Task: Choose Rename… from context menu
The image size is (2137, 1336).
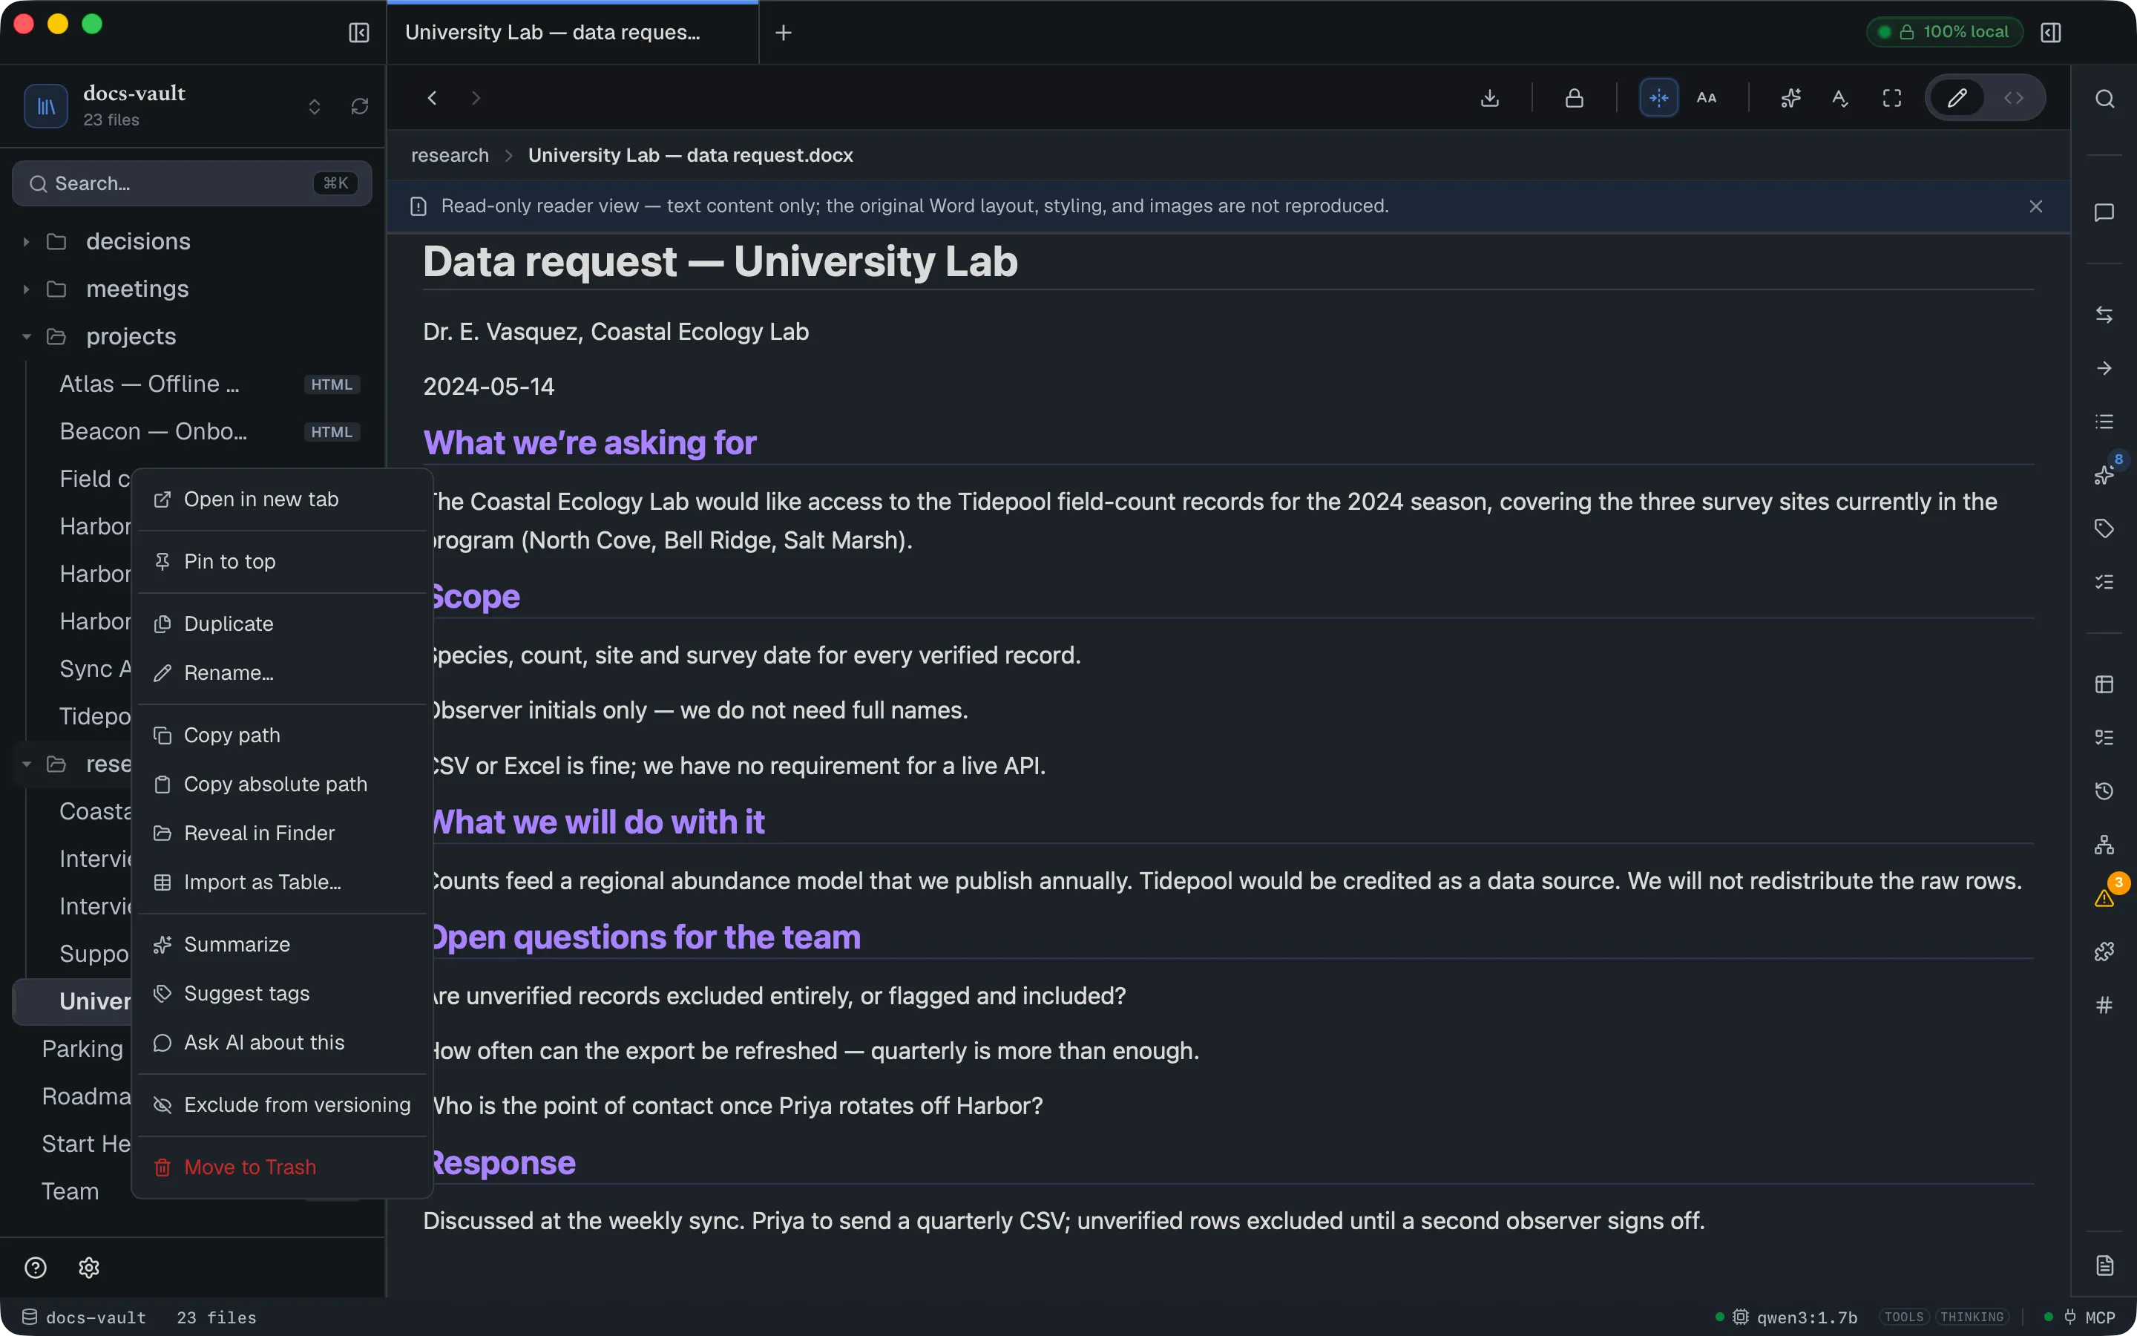Action: point(283,673)
